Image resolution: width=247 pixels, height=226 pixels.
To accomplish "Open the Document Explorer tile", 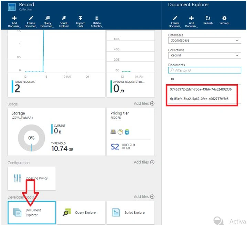I will click(32, 213).
